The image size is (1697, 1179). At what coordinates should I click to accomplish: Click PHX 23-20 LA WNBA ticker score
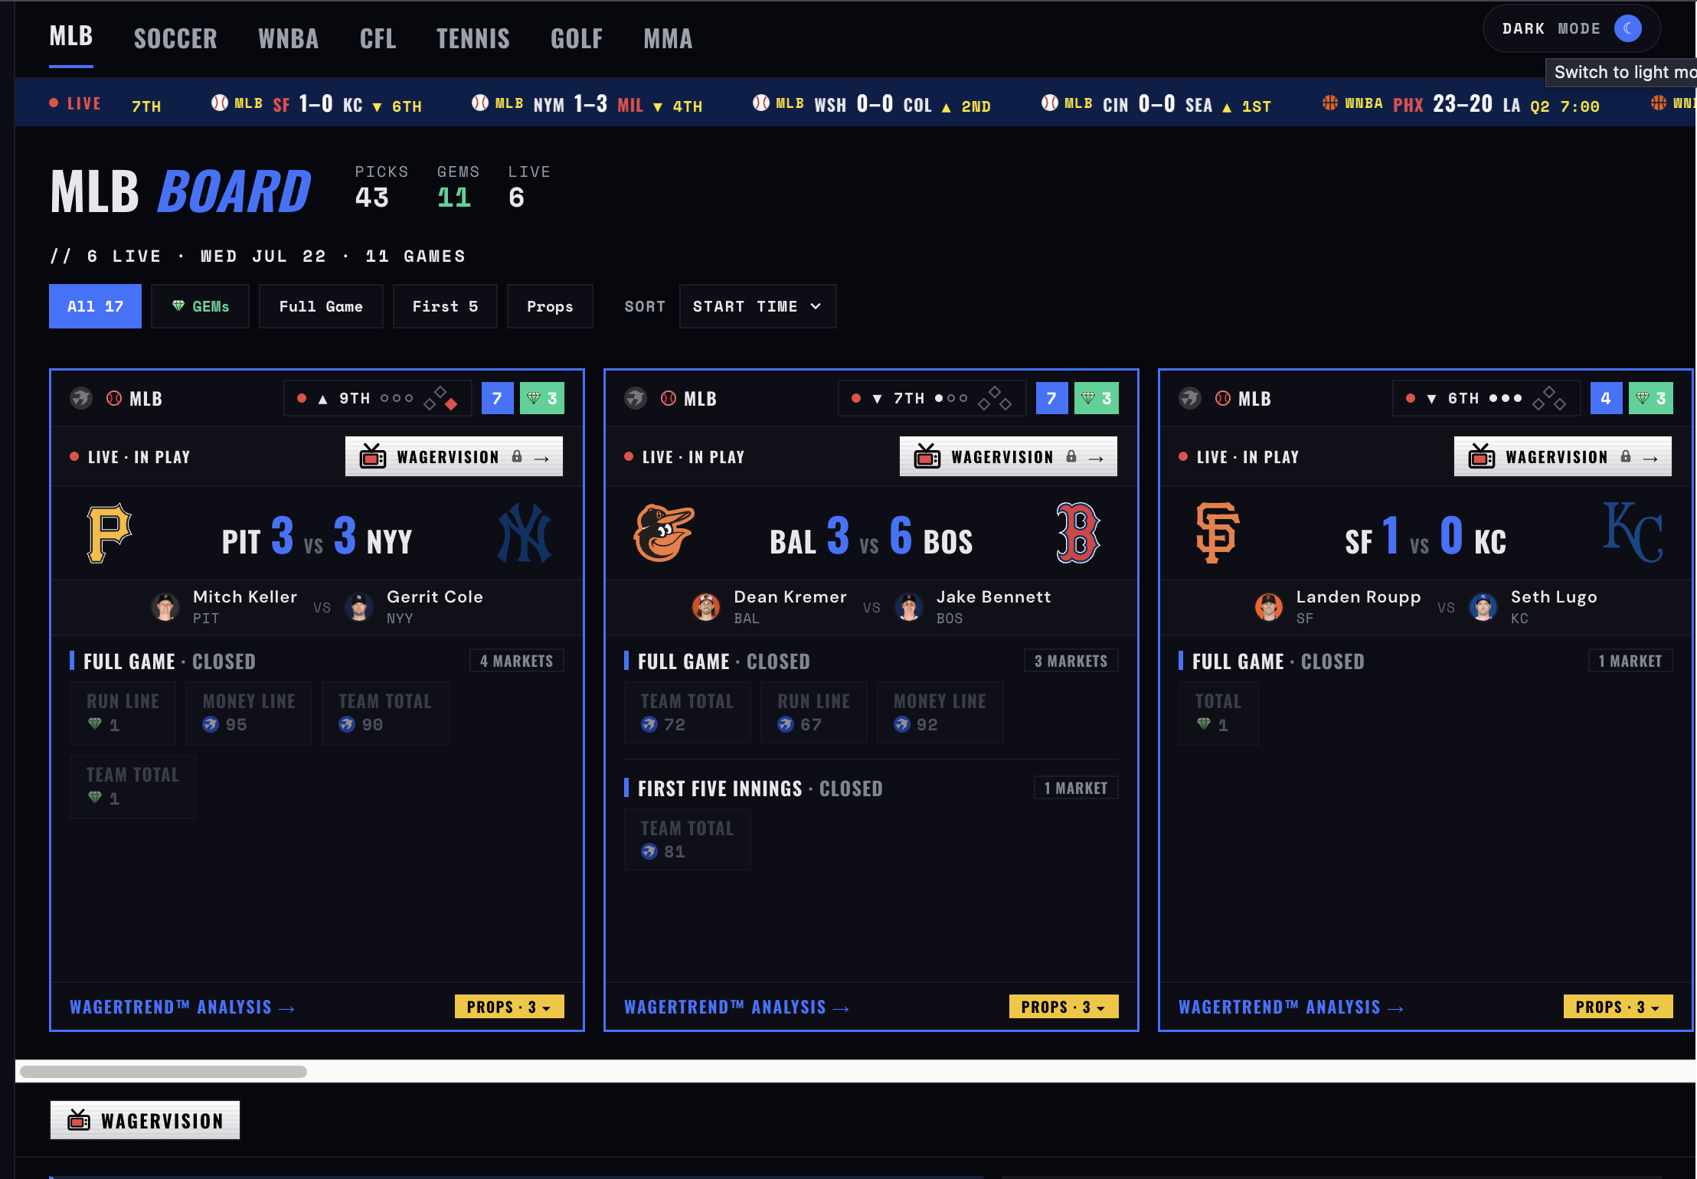point(1461,104)
